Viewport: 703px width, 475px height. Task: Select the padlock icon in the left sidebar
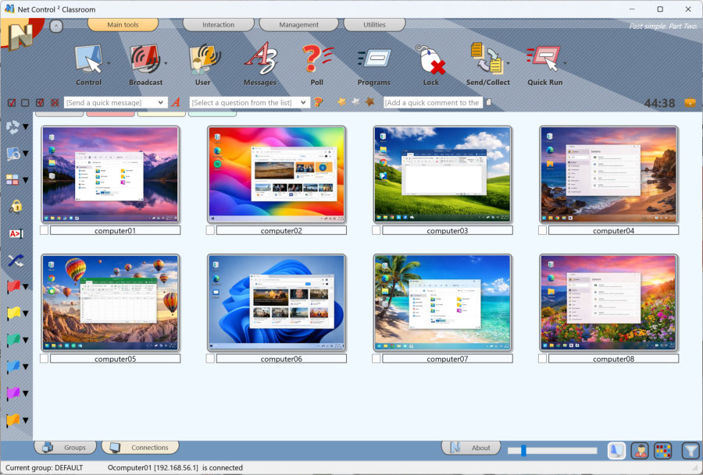16,207
